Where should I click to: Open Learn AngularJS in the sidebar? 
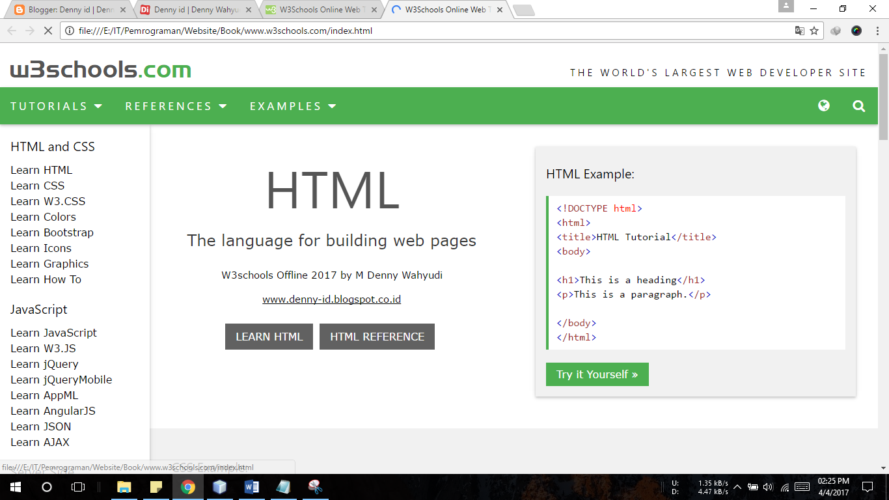coord(53,411)
